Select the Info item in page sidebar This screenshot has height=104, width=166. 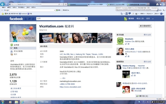[23, 48]
